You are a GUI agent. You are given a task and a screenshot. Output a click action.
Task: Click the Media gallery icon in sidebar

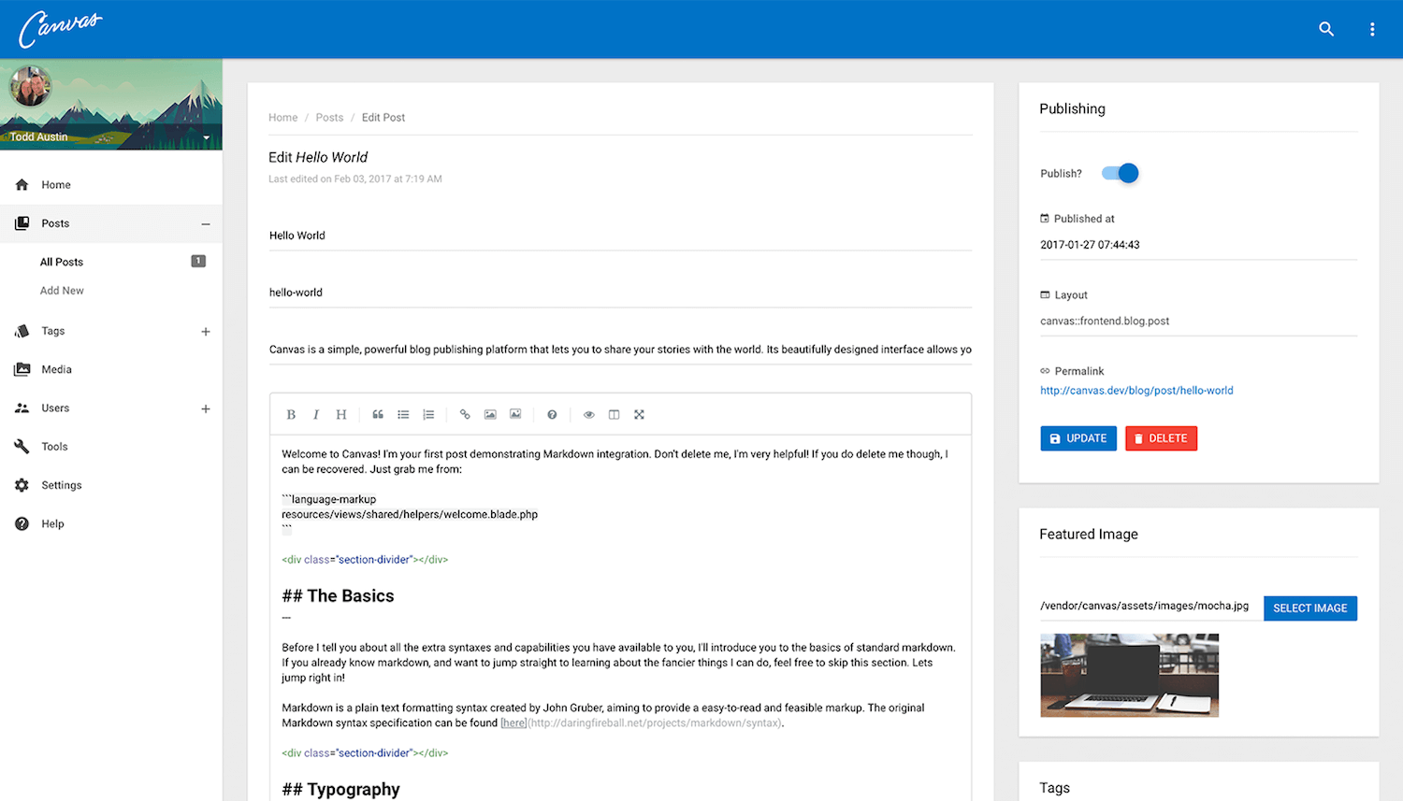(22, 369)
